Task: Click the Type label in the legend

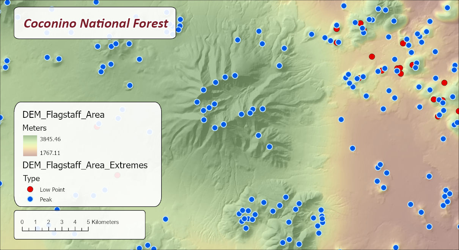Action: pyautogui.click(x=31, y=178)
